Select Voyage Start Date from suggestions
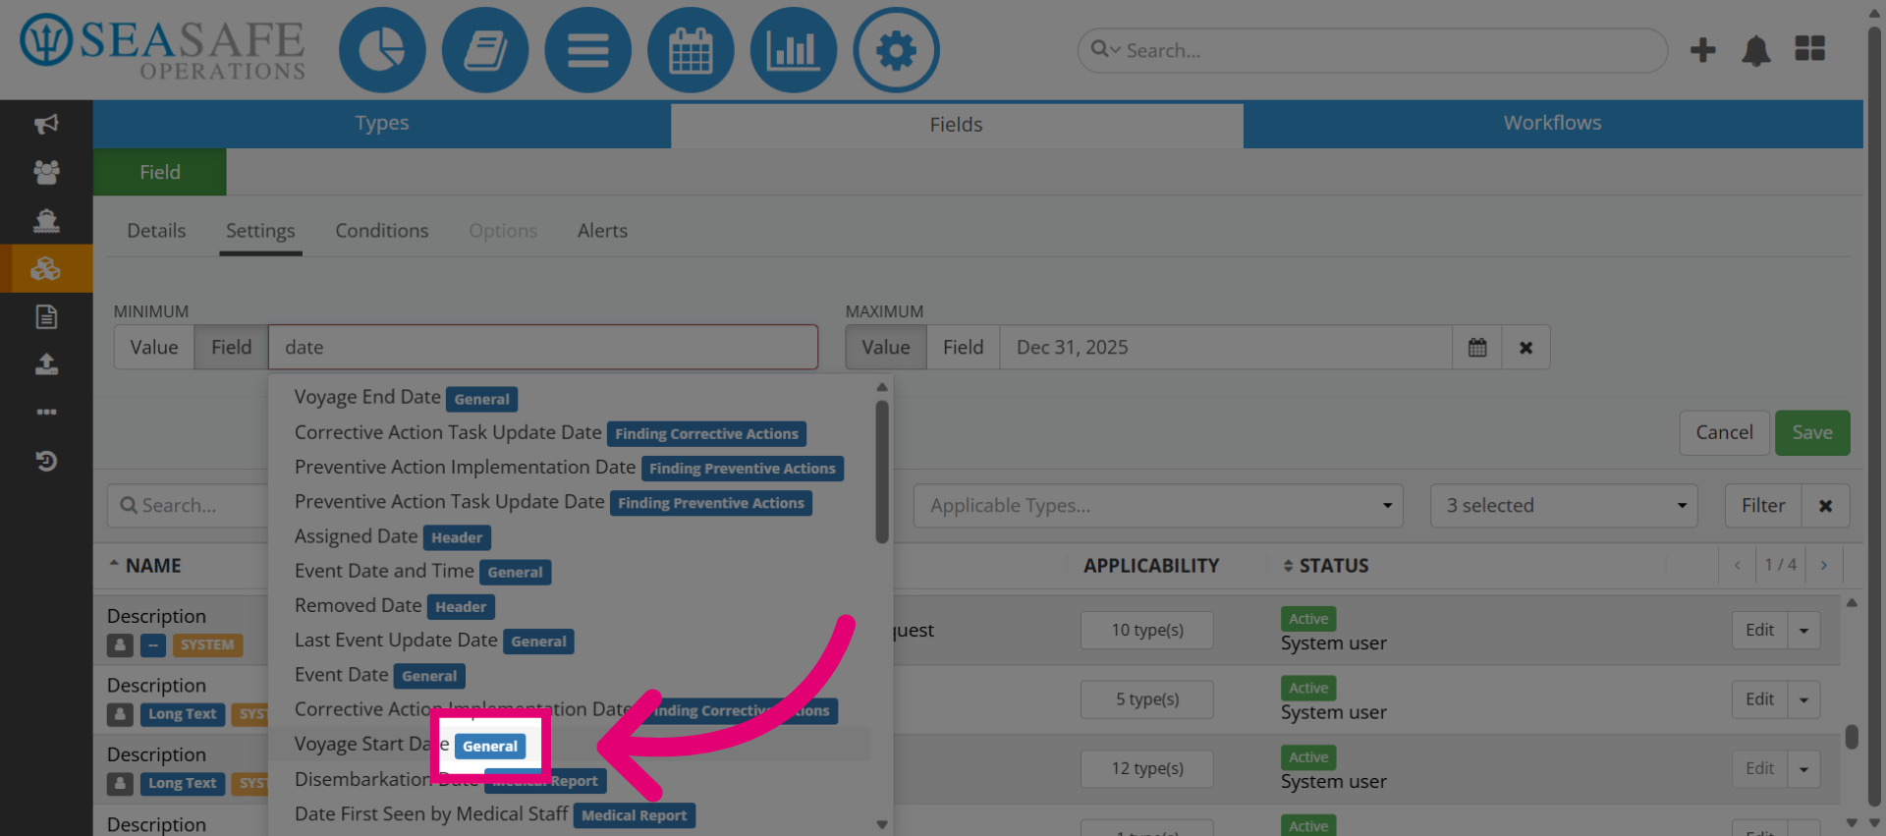Viewport: 1886px width, 836px height. click(570, 745)
